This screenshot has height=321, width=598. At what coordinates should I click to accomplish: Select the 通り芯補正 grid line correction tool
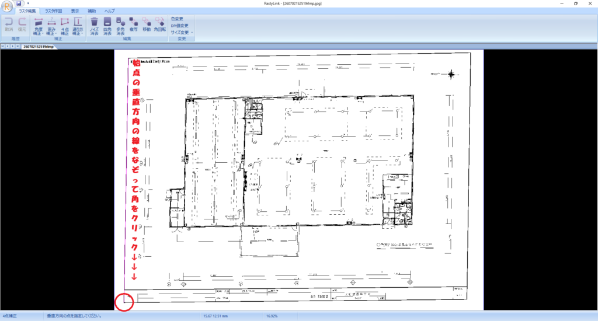78,26
